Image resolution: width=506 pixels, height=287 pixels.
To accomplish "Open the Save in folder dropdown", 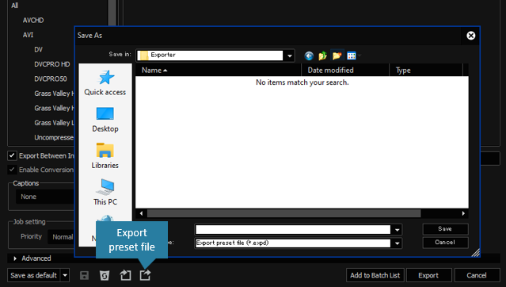I will [x=290, y=55].
